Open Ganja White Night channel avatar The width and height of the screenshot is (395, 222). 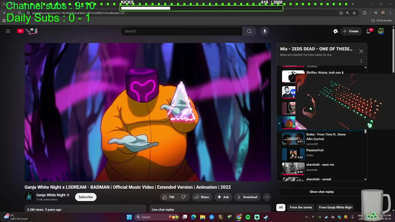click(29, 197)
